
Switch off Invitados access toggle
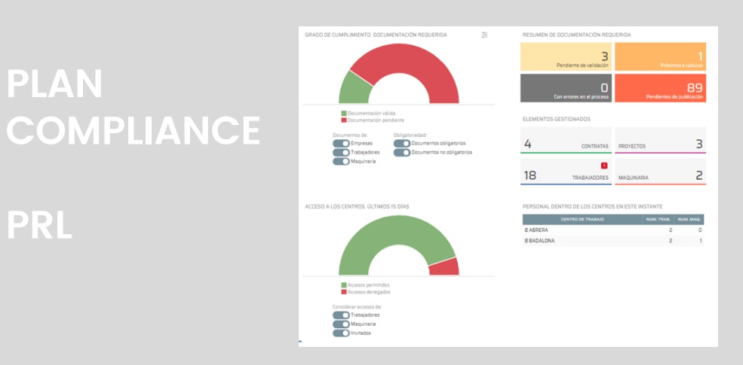pos(341,333)
